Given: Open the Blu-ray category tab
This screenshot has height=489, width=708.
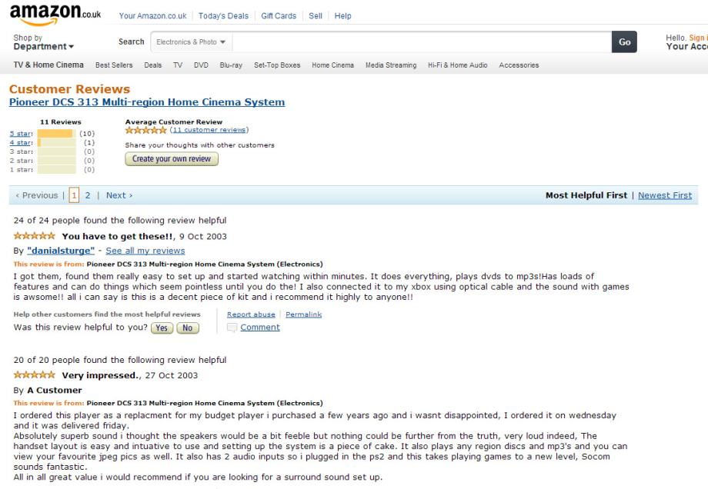Looking at the screenshot, I should (231, 65).
